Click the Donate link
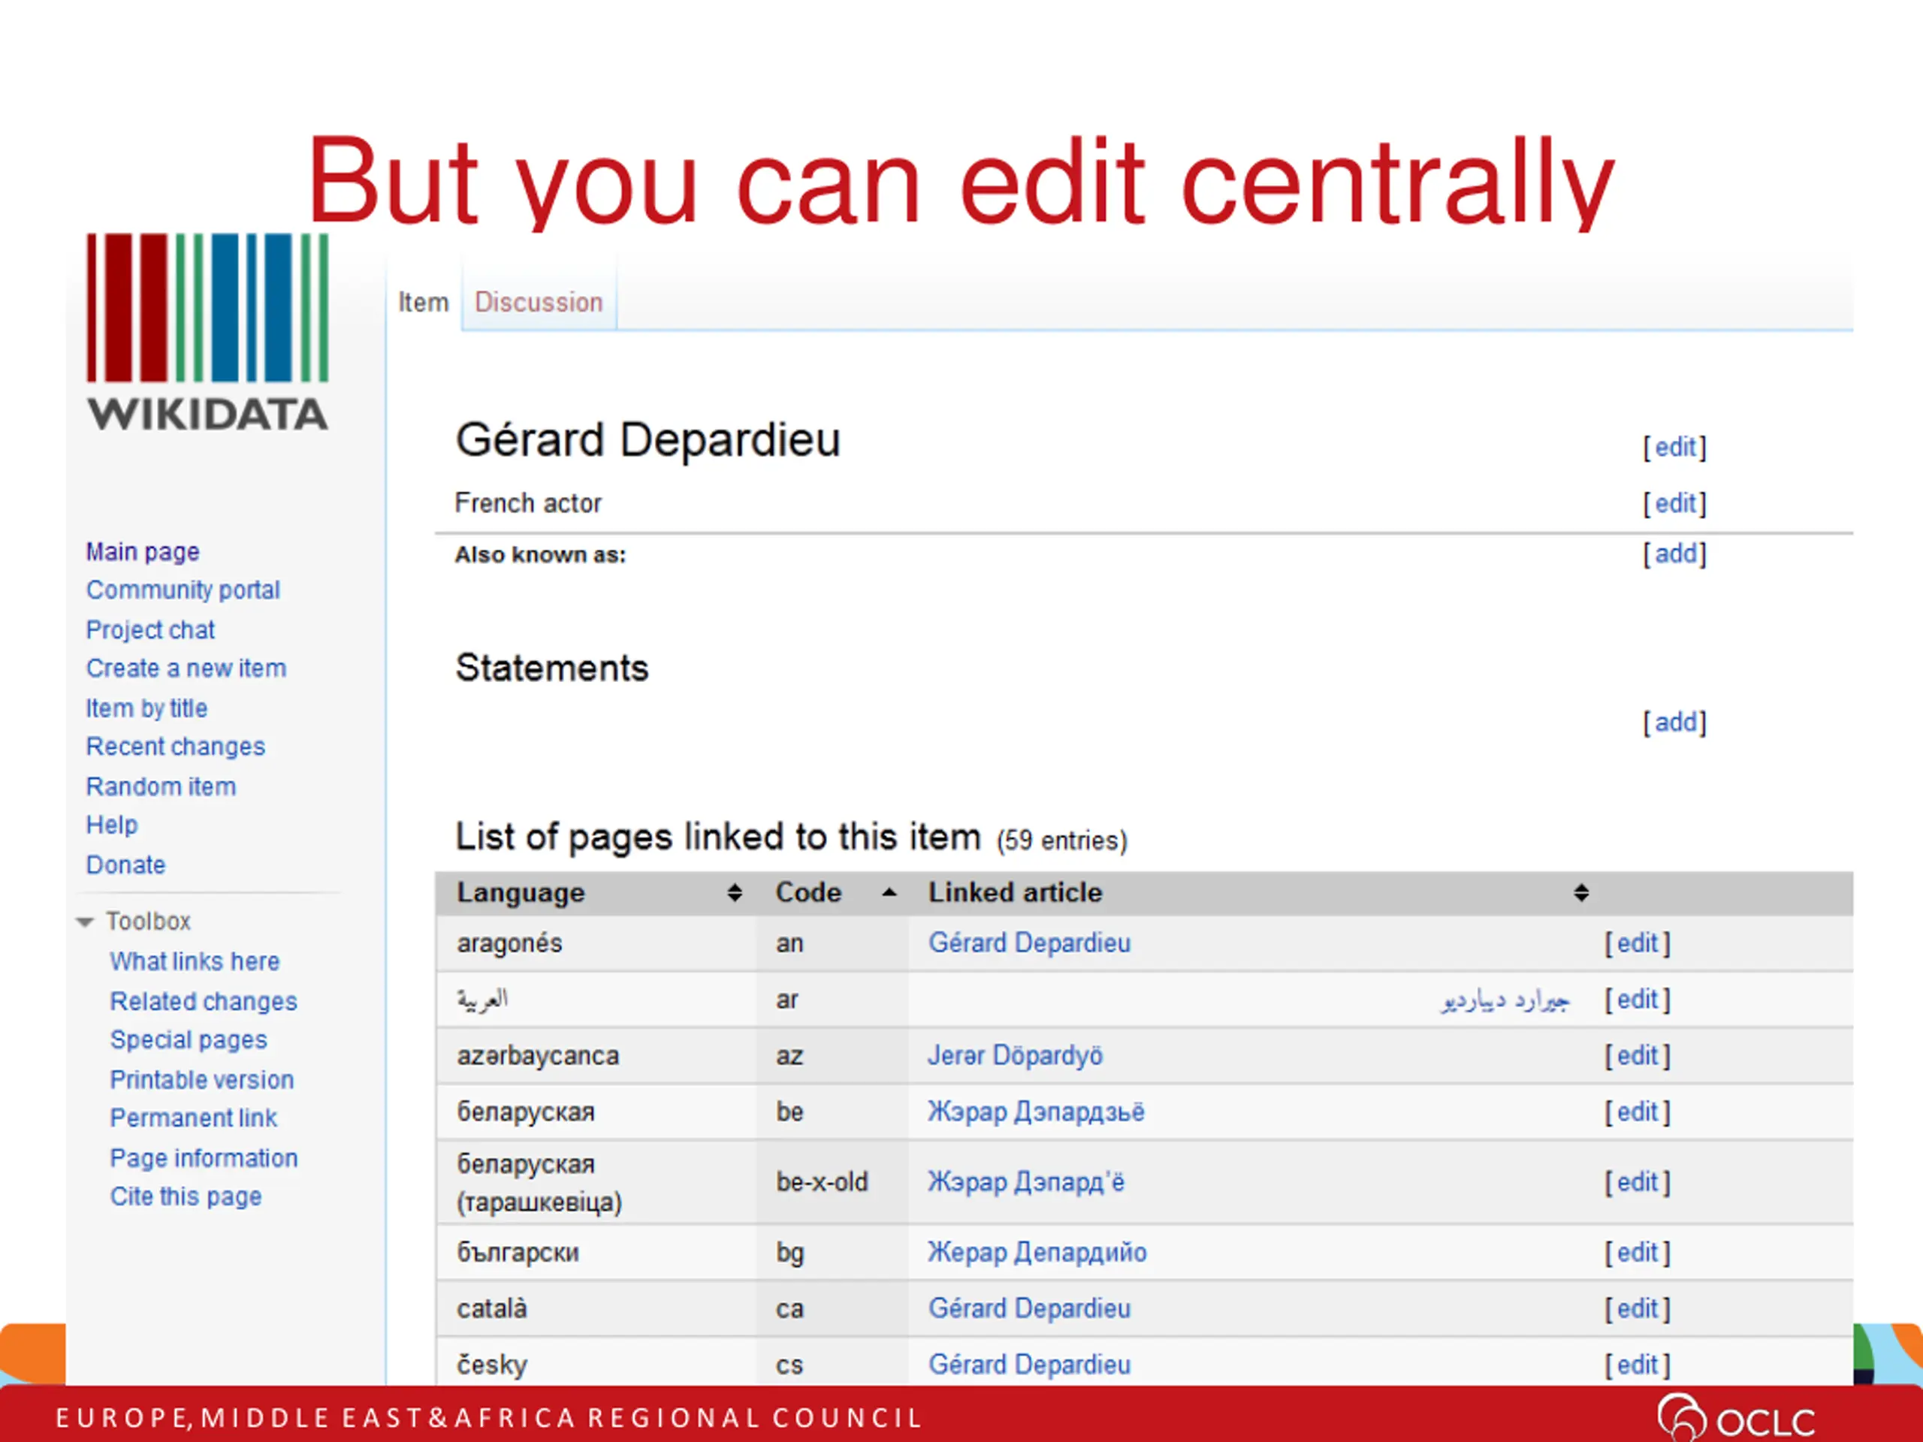The height and width of the screenshot is (1442, 1923). (125, 864)
